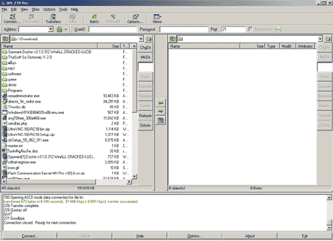Screen dimensions: 333x241
Task: Select the avg70free exe file
Action: click(x=24, y=118)
